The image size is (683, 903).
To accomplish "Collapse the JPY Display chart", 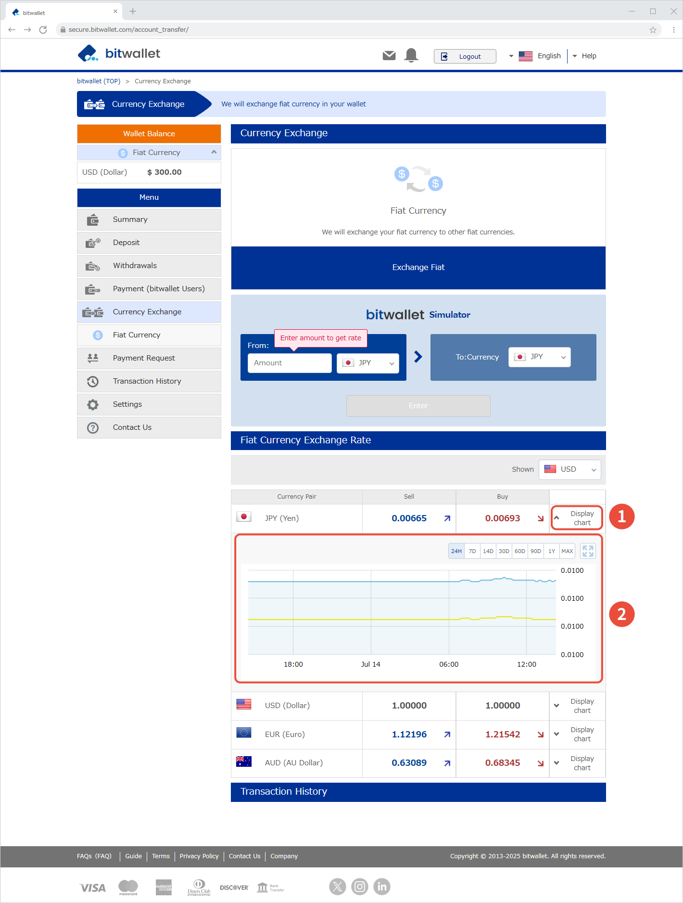I will pos(577,518).
